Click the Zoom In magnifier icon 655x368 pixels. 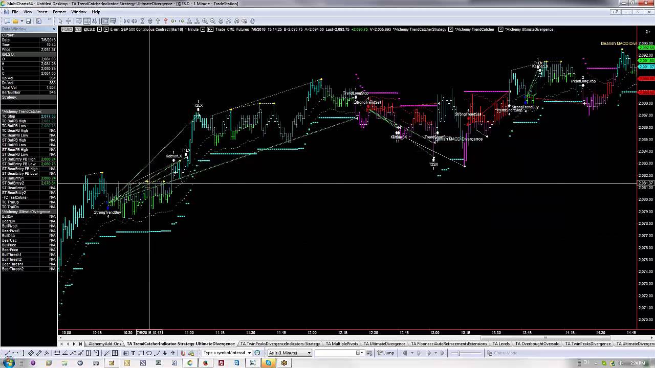[x=204, y=21]
